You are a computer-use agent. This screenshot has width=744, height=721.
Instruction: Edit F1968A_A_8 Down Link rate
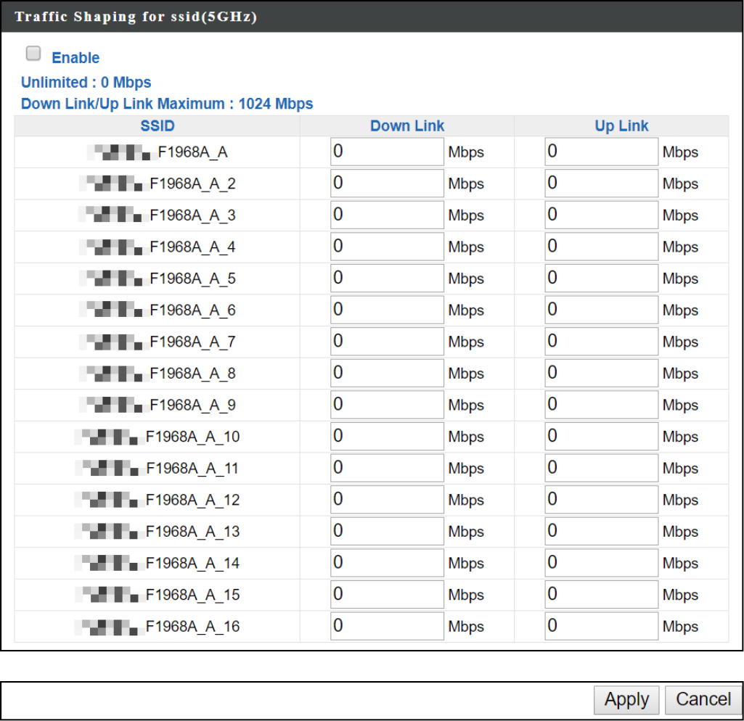click(387, 373)
